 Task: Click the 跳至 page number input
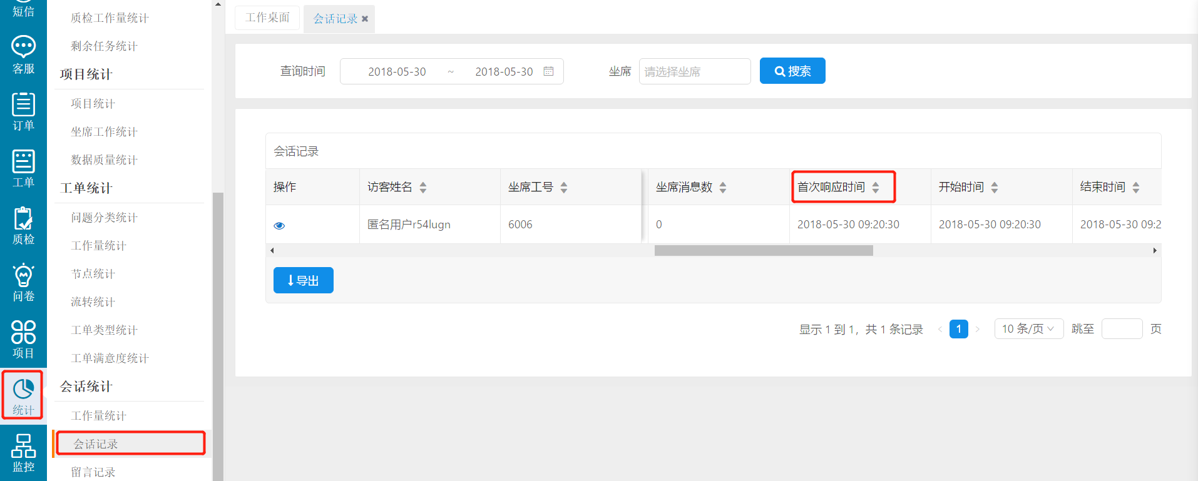pos(1122,329)
